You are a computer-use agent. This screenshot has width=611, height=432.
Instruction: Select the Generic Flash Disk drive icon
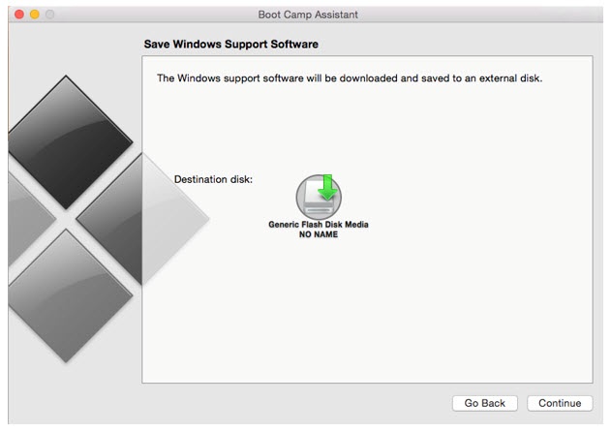click(318, 199)
